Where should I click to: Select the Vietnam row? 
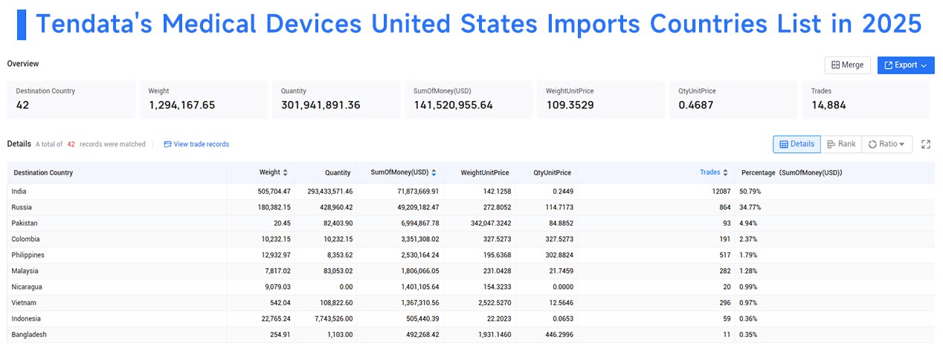(471, 303)
